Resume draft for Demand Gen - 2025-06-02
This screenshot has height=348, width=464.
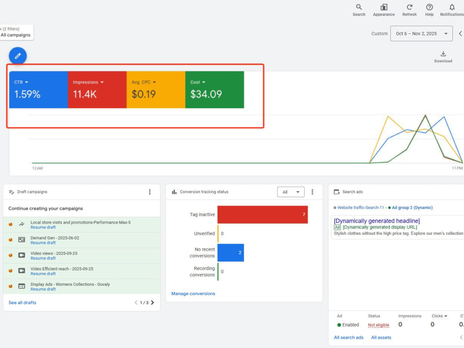click(x=43, y=243)
